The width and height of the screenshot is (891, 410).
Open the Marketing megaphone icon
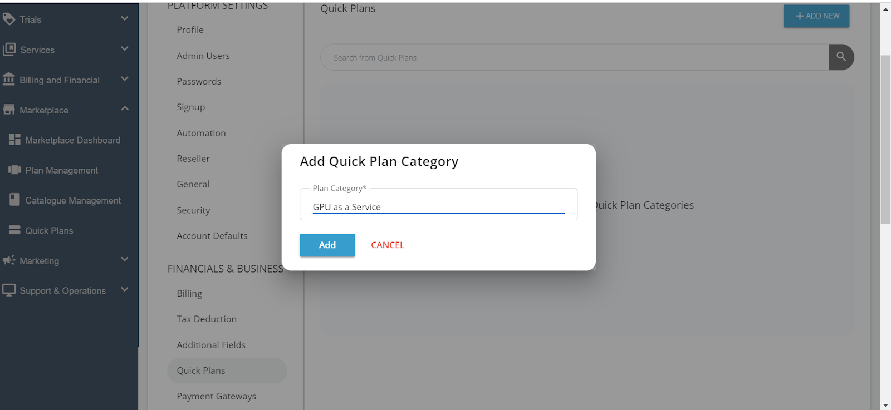coord(8,260)
